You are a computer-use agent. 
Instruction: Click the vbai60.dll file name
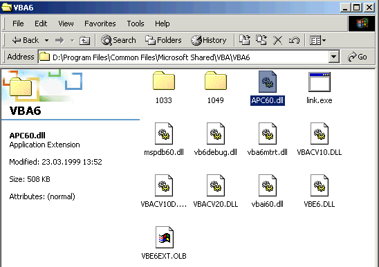[268, 204]
